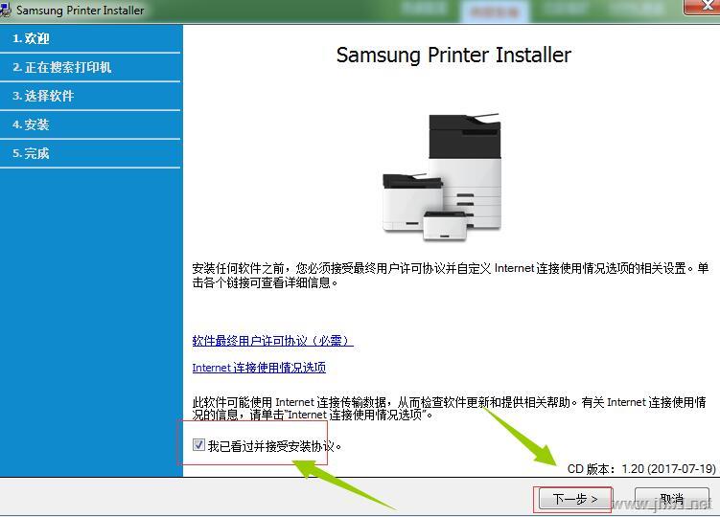Click the printers illustration image
The width and height of the screenshot is (720, 517).
[x=442, y=176]
